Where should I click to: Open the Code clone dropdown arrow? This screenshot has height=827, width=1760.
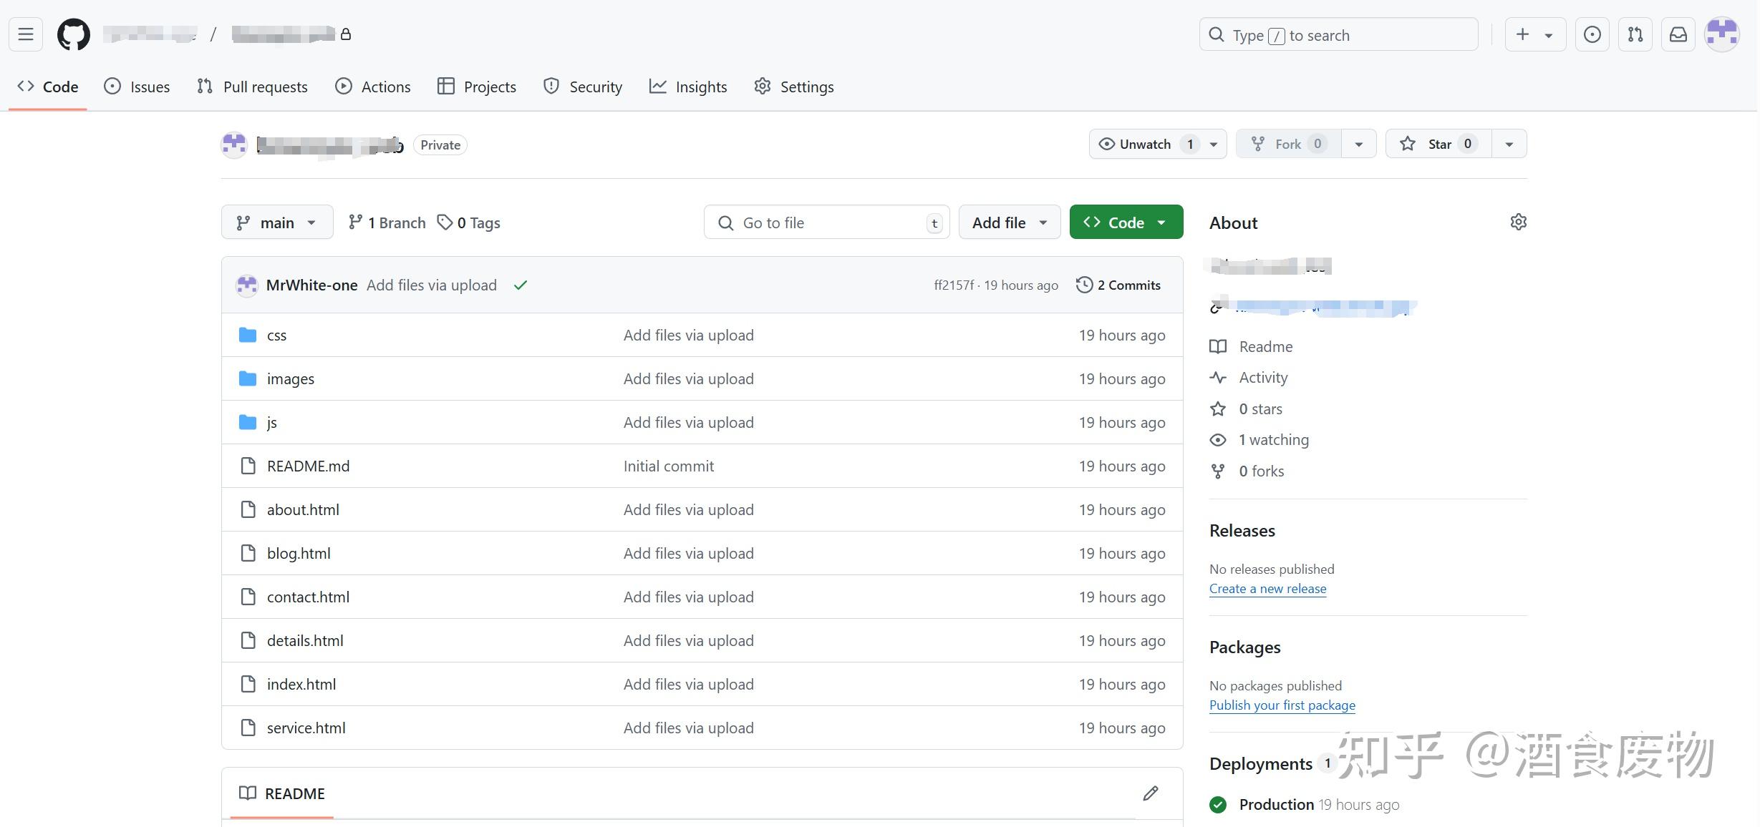click(x=1161, y=222)
